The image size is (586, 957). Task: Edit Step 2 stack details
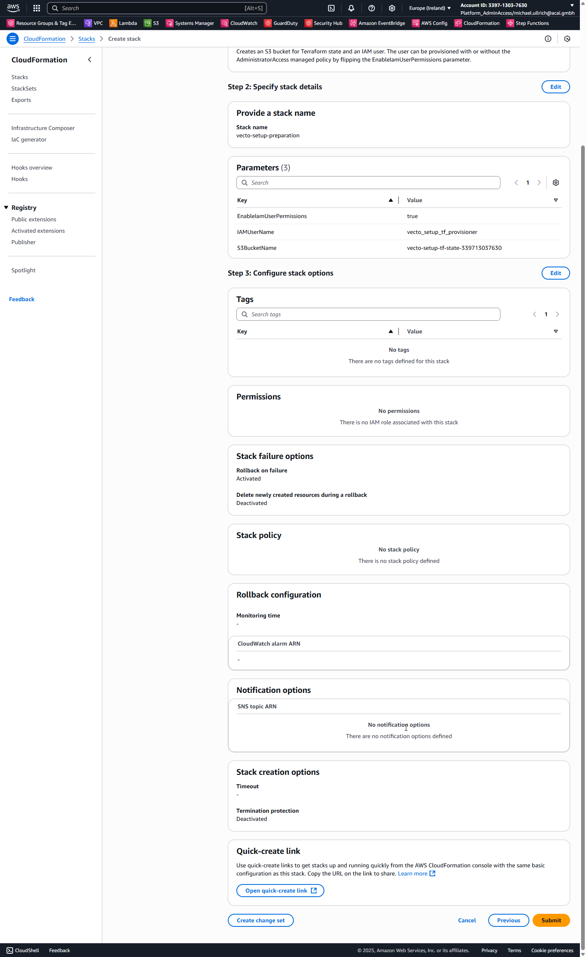click(x=555, y=87)
